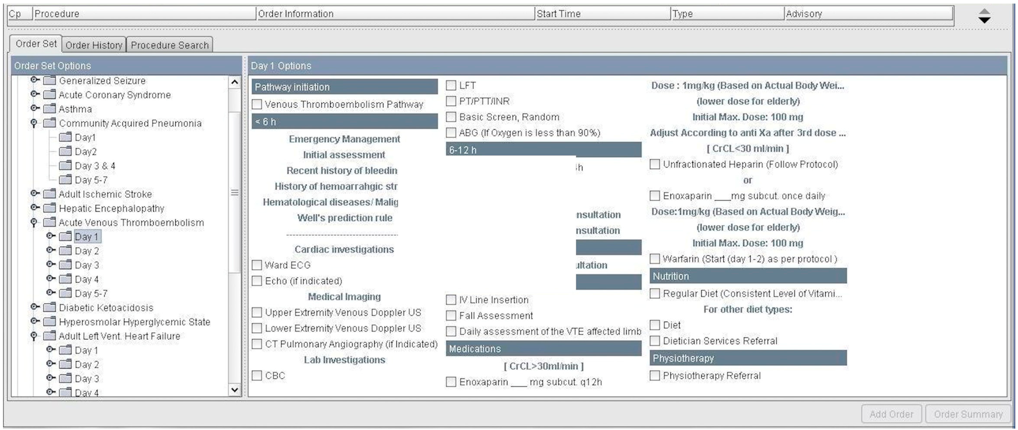Click the Asthma folder icon

coord(49,109)
